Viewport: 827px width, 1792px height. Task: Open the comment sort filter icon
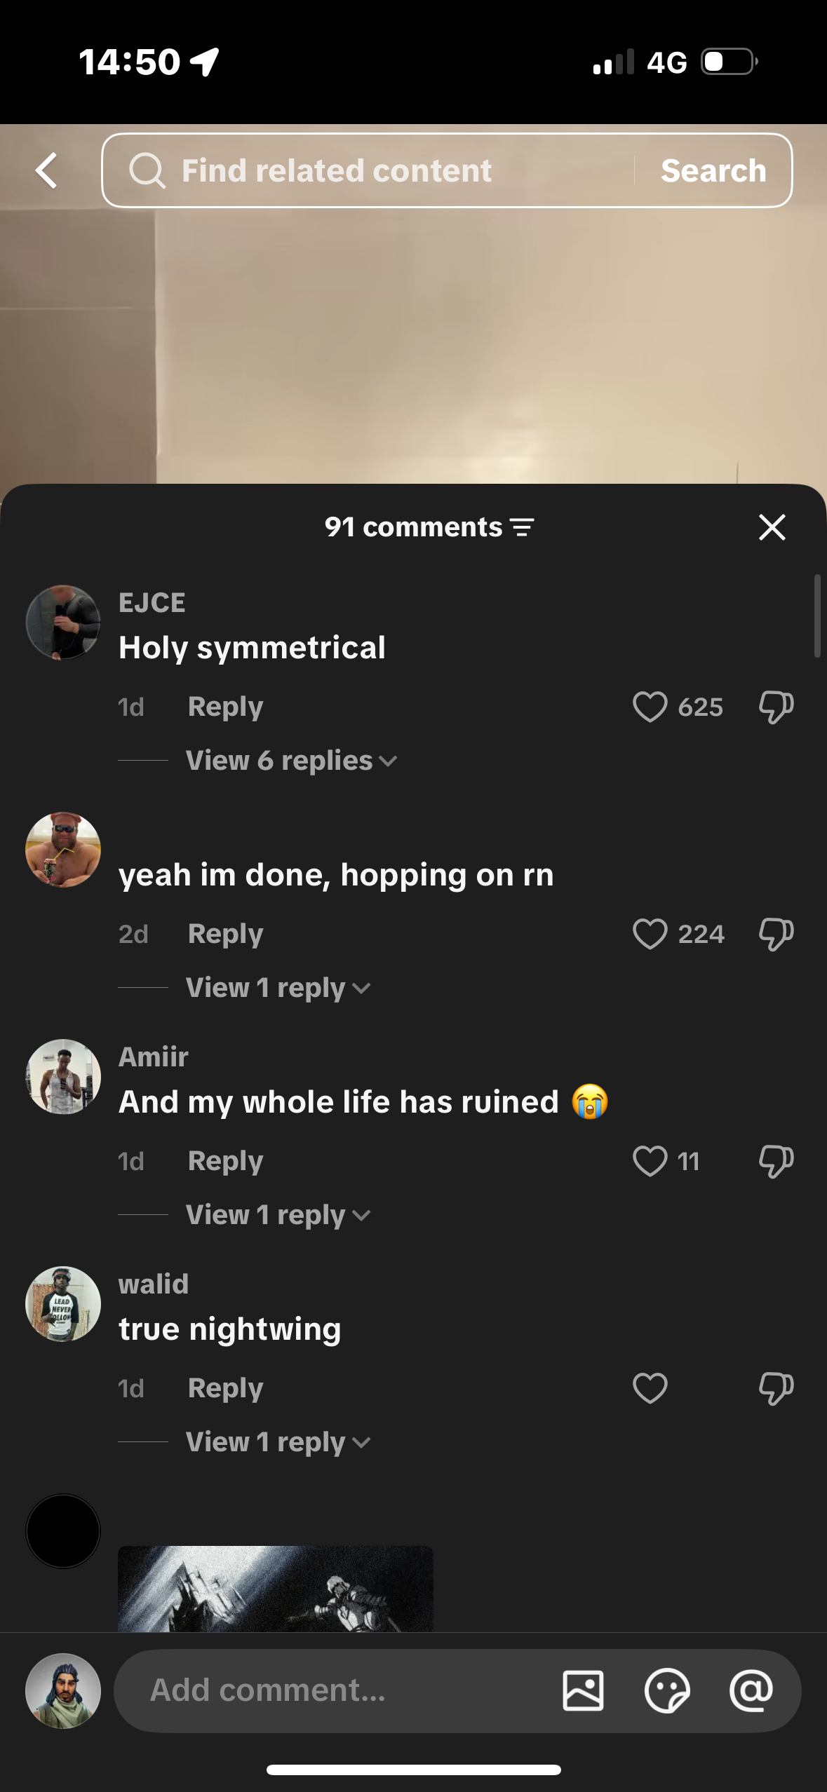coord(522,527)
